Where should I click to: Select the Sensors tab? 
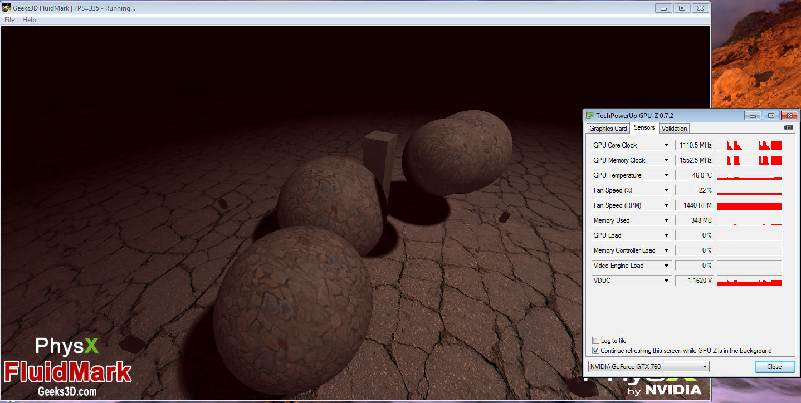point(644,128)
